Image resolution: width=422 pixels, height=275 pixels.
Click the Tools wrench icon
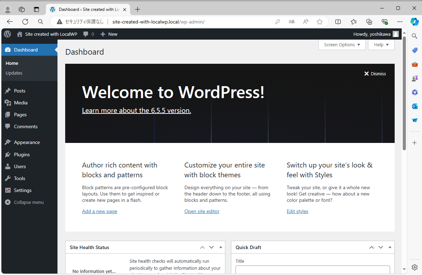(8, 178)
